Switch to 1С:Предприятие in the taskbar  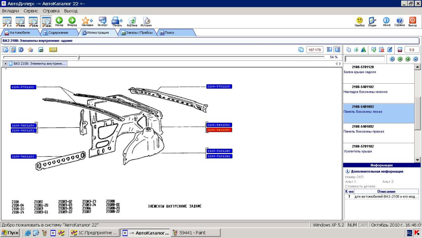point(94,233)
